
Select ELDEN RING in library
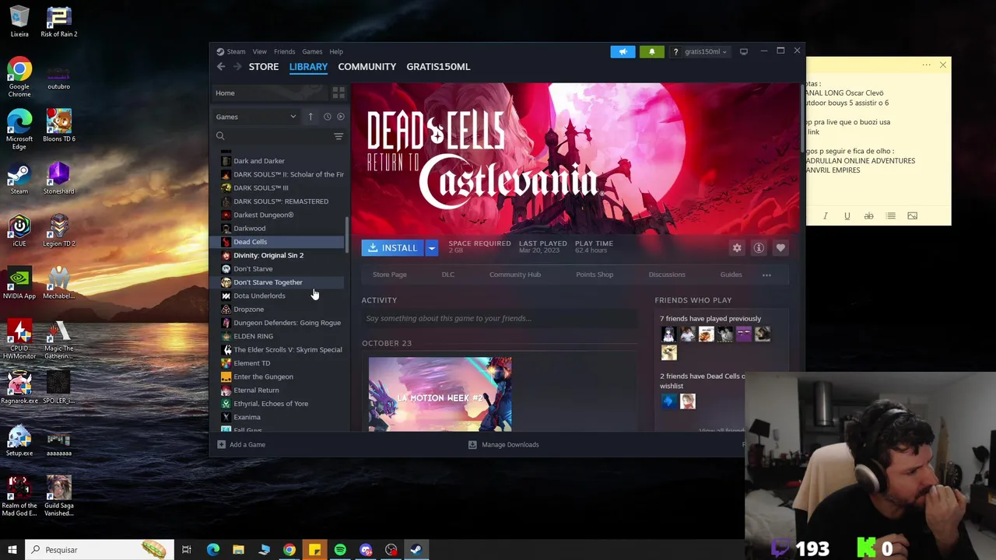(254, 336)
